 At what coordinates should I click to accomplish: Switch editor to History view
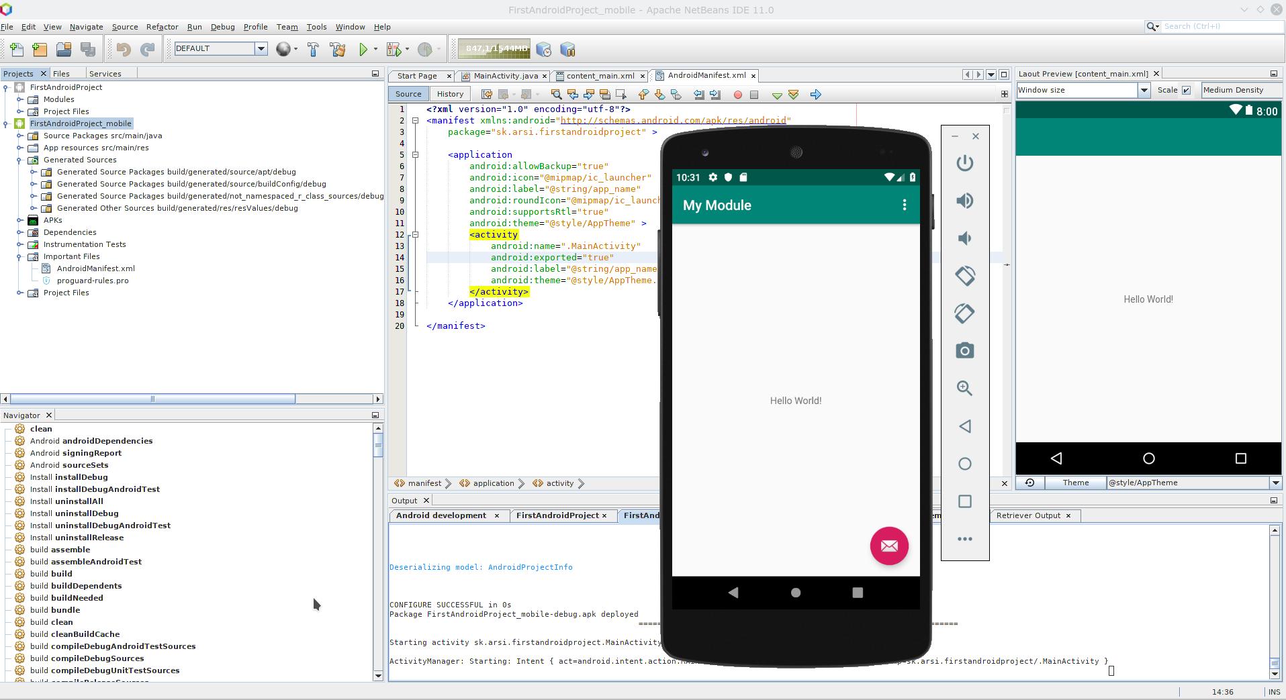[x=450, y=95]
